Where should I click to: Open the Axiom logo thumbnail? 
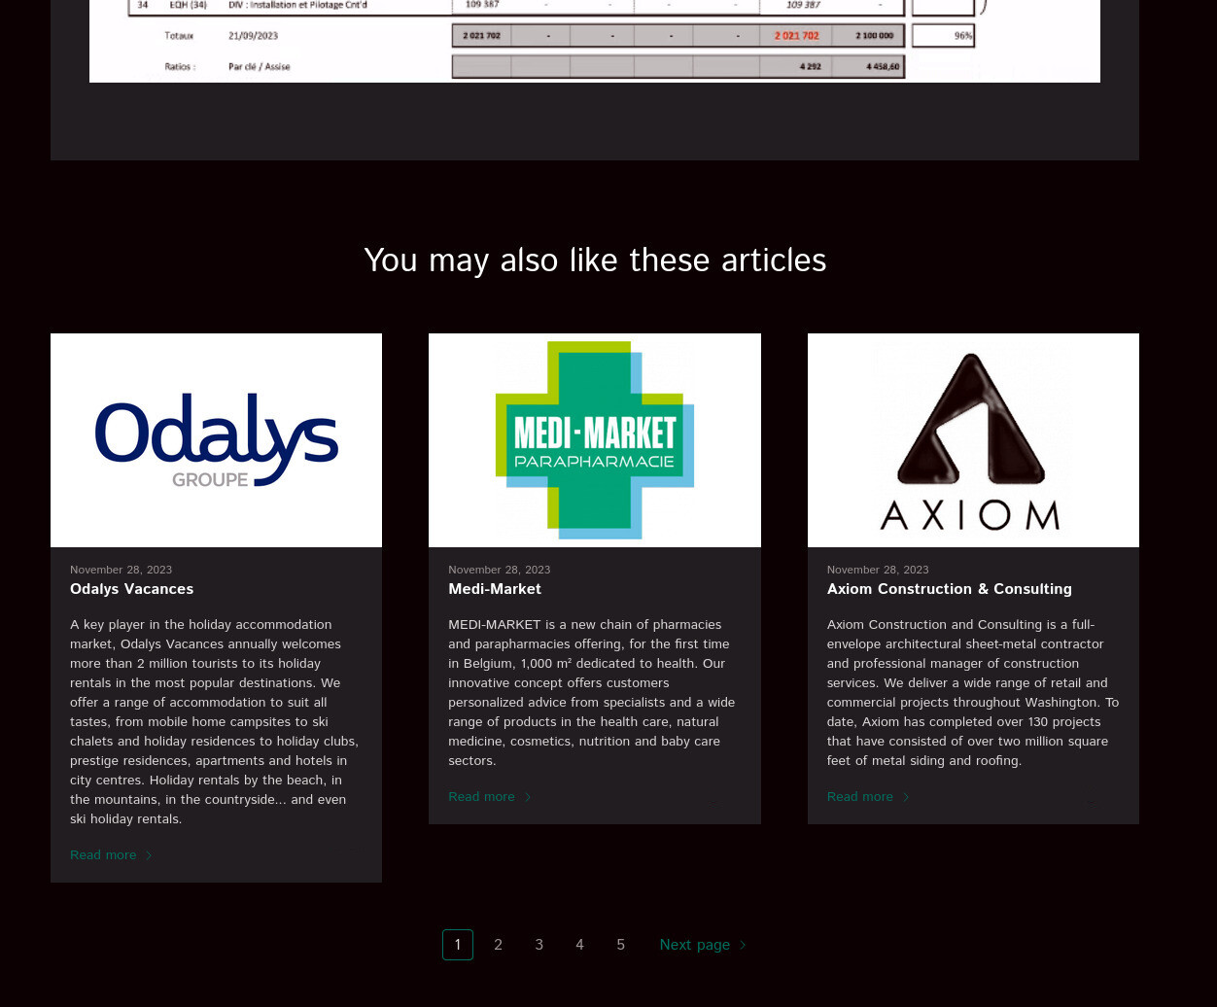[973, 440]
